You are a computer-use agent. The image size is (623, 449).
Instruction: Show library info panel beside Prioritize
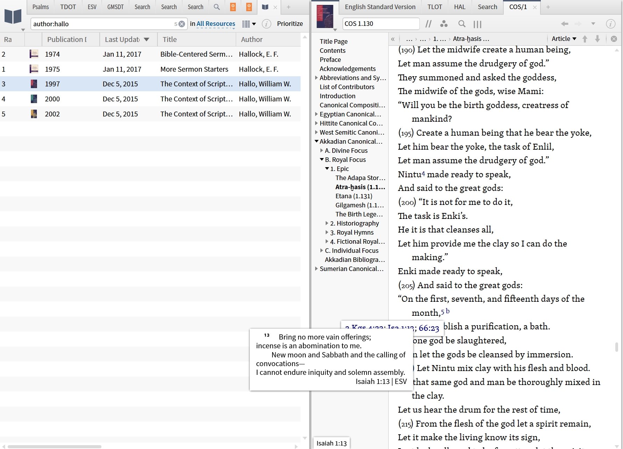click(267, 24)
